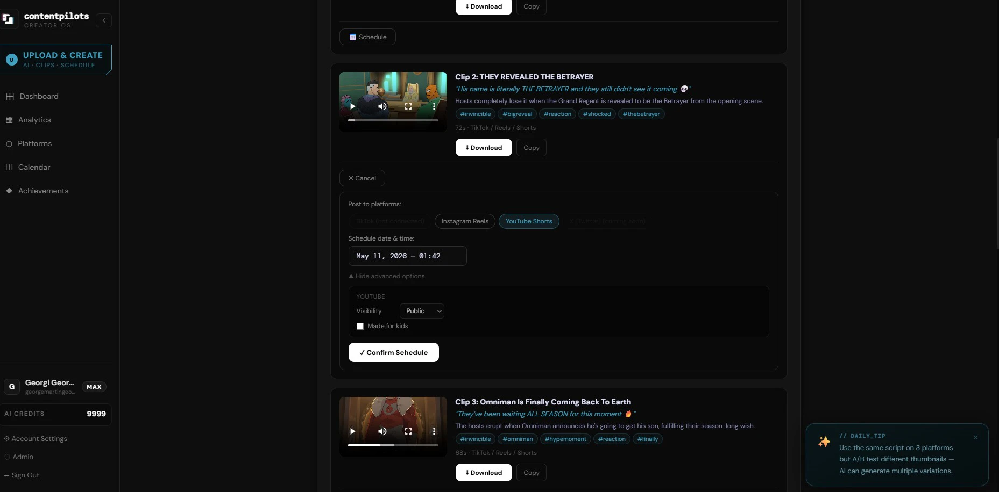
Task: Click the #reaction tag on Clip 3
Action: coord(612,439)
